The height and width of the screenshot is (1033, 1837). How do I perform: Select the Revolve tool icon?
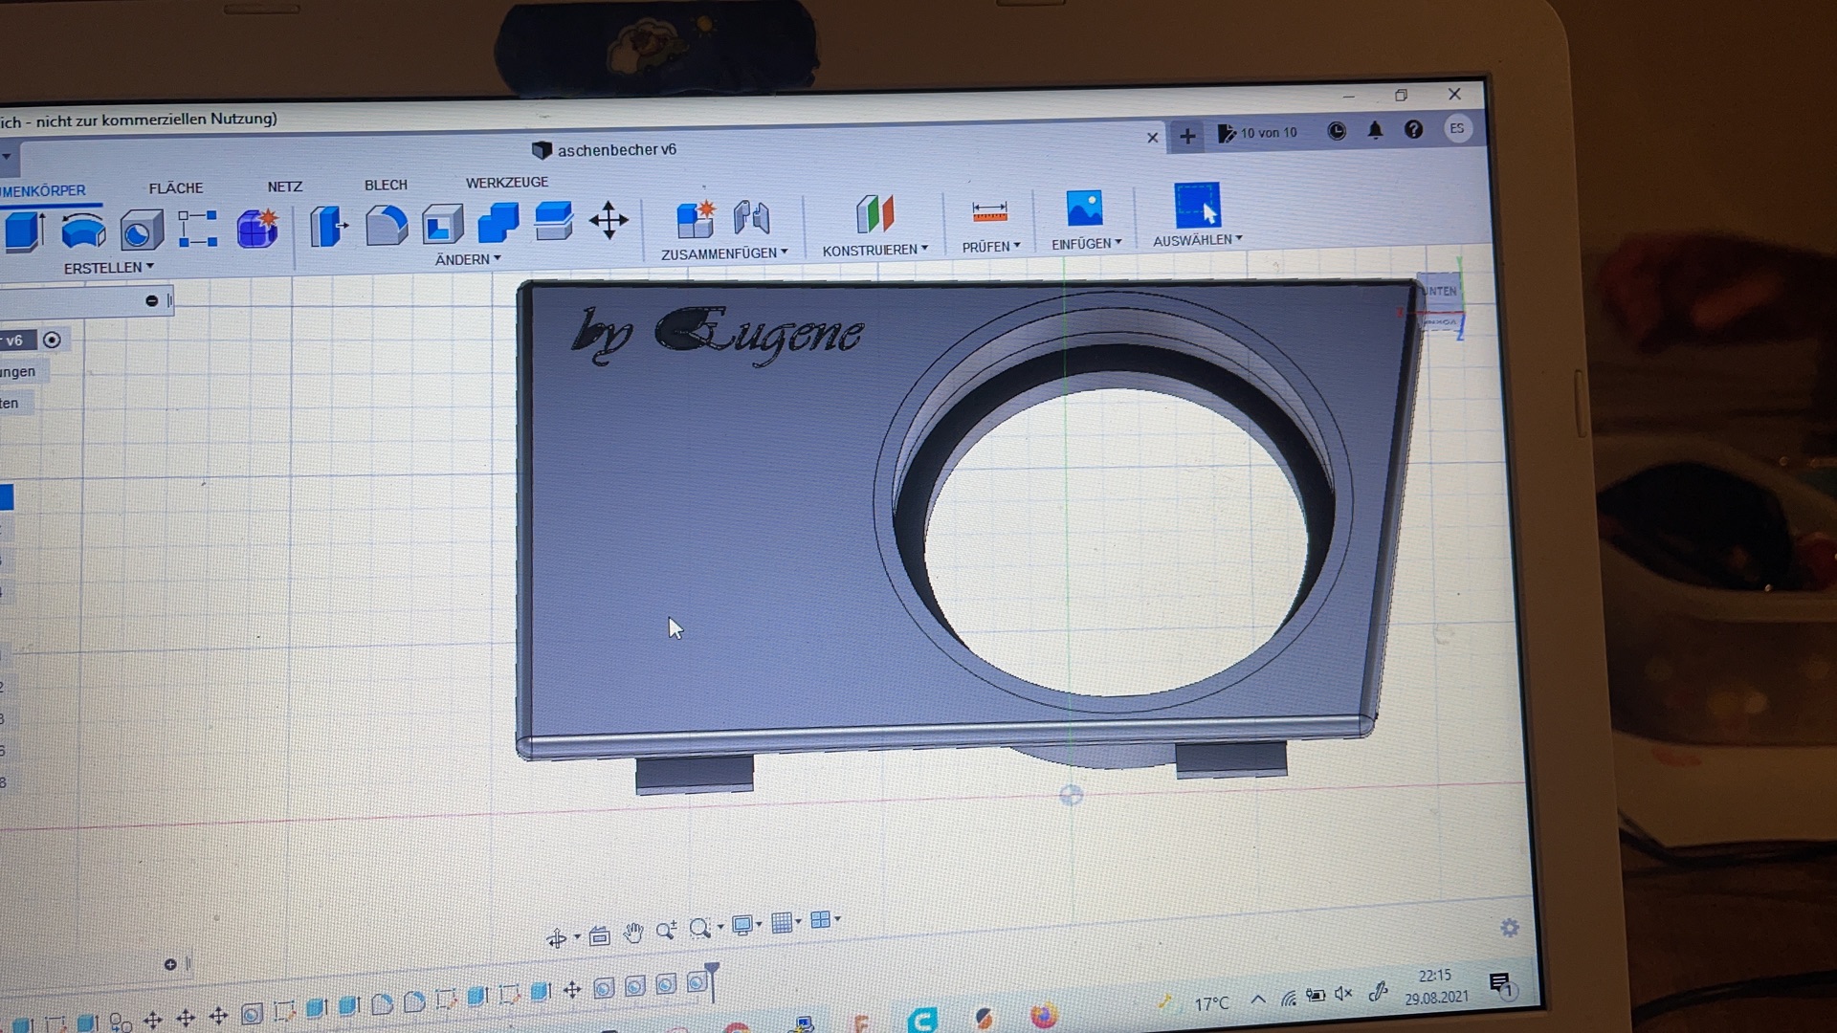pyautogui.click(x=83, y=231)
